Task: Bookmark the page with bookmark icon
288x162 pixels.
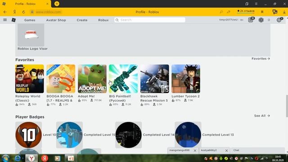Action: tap(262, 12)
